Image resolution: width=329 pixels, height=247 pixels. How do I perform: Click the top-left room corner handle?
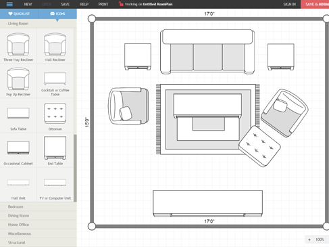pos(92,19)
